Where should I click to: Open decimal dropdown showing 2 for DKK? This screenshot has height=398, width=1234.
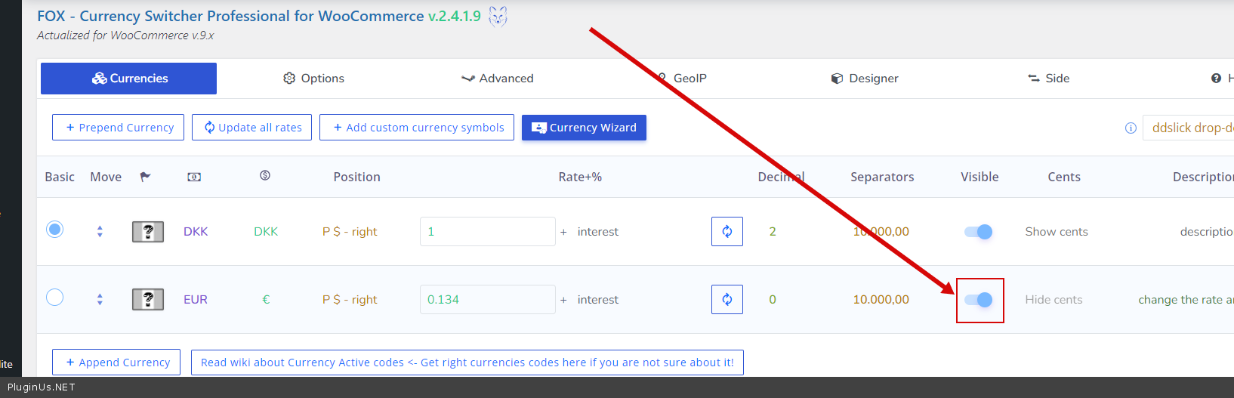[773, 232]
